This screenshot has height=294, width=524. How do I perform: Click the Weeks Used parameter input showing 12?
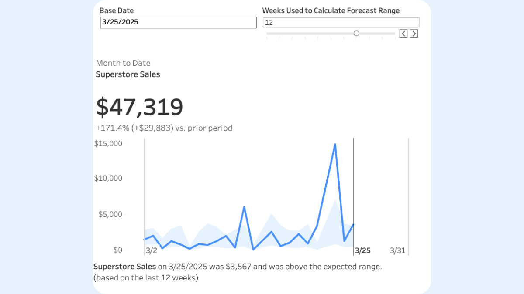(341, 22)
